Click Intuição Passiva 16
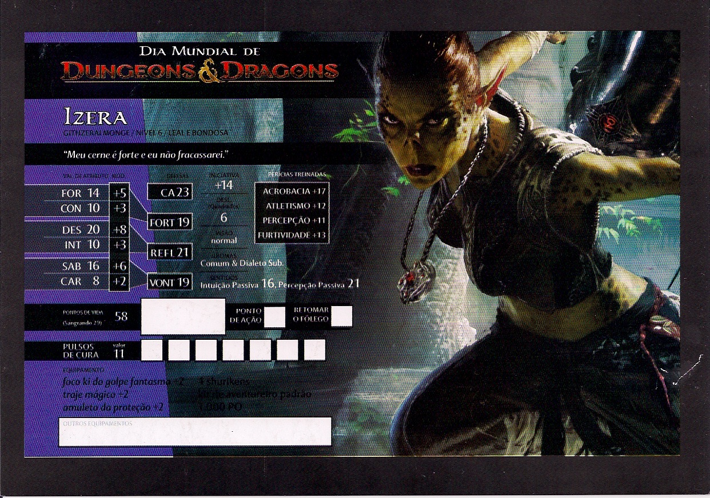710x498 pixels. [x=238, y=284]
